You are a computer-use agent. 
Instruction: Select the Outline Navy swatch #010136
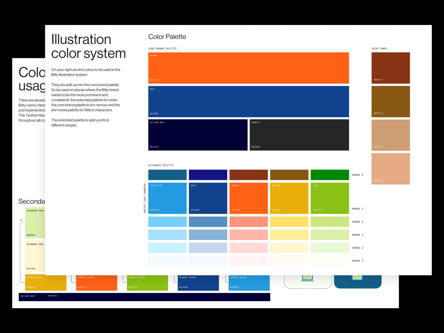[198, 135]
